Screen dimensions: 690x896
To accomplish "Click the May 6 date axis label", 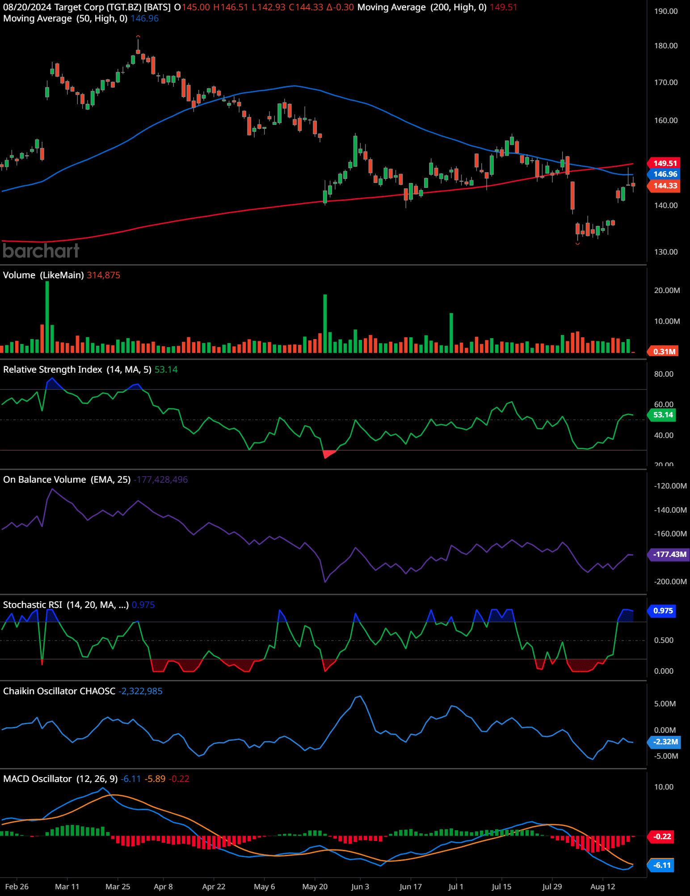I will tap(265, 887).
